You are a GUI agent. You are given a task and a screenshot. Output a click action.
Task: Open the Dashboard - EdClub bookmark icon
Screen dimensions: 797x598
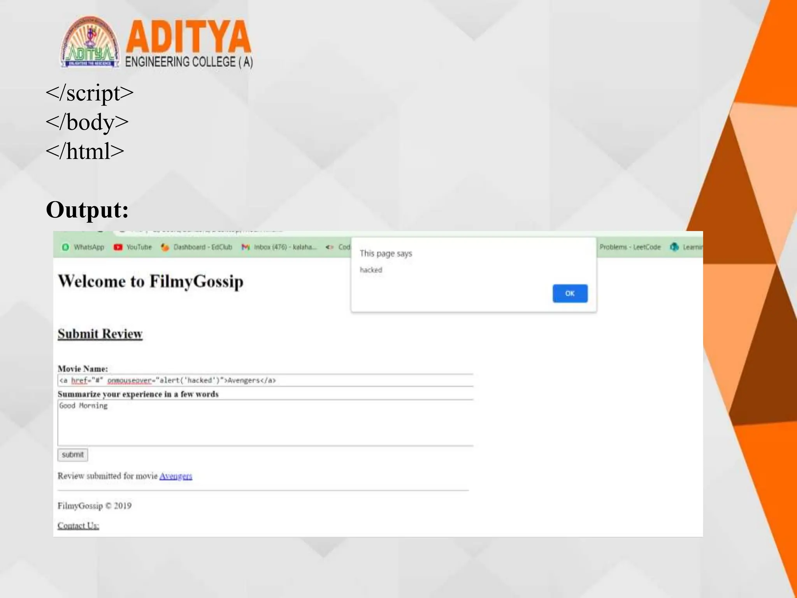(165, 247)
